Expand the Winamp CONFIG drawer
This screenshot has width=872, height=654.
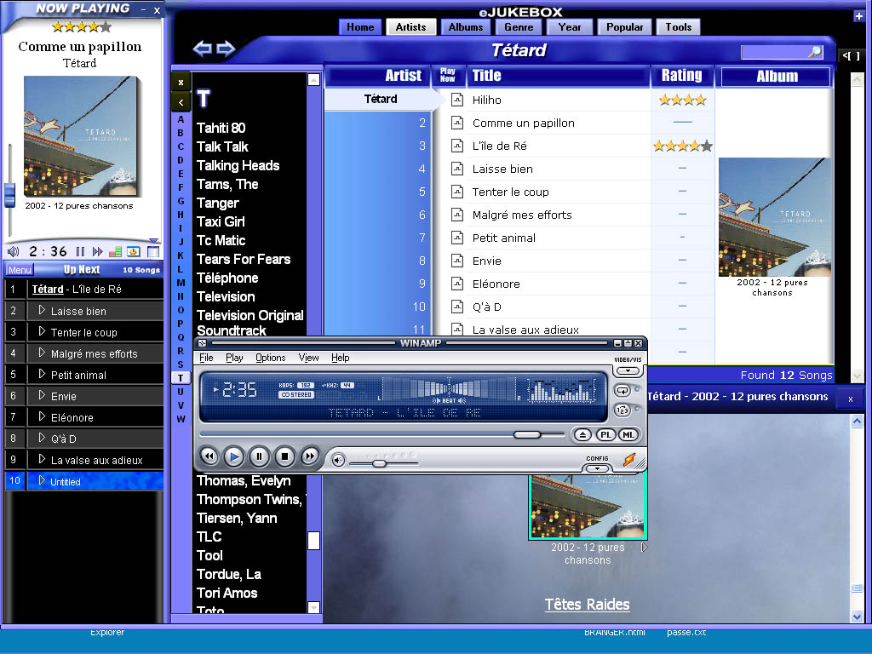[x=597, y=468]
